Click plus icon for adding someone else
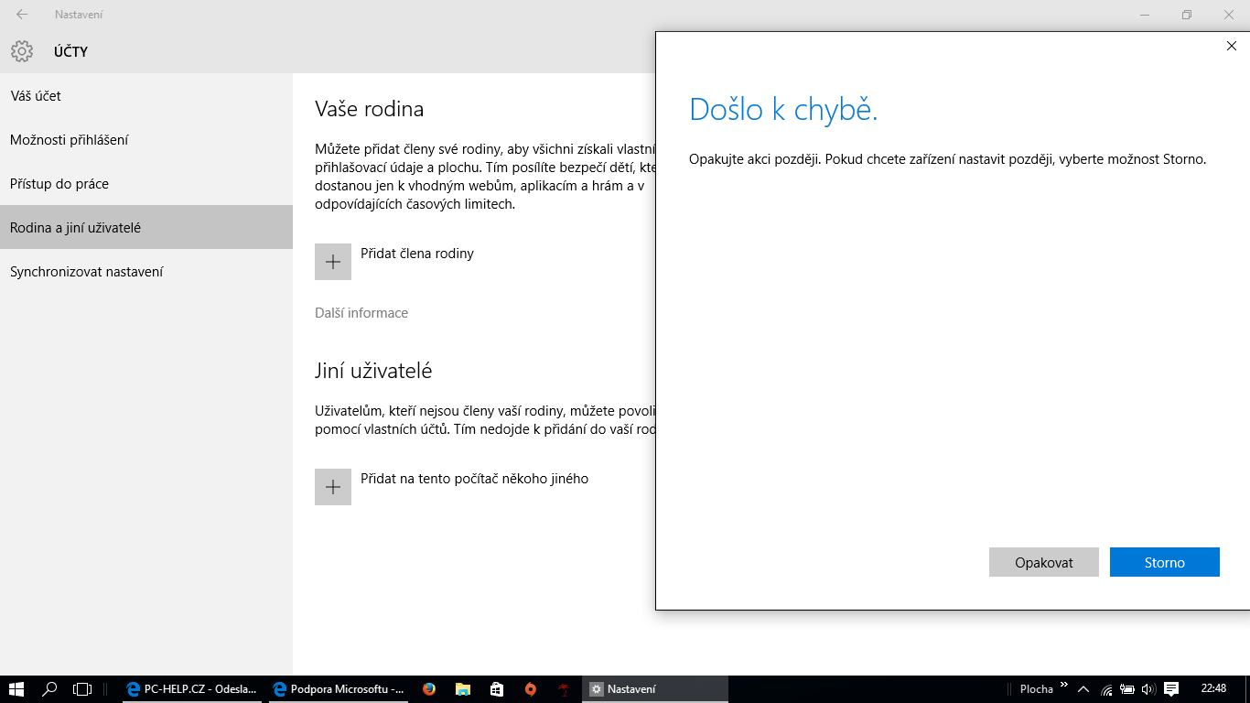 point(333,487)
